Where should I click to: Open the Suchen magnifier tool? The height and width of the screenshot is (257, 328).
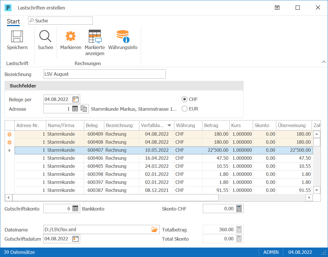tap(45, 36)
